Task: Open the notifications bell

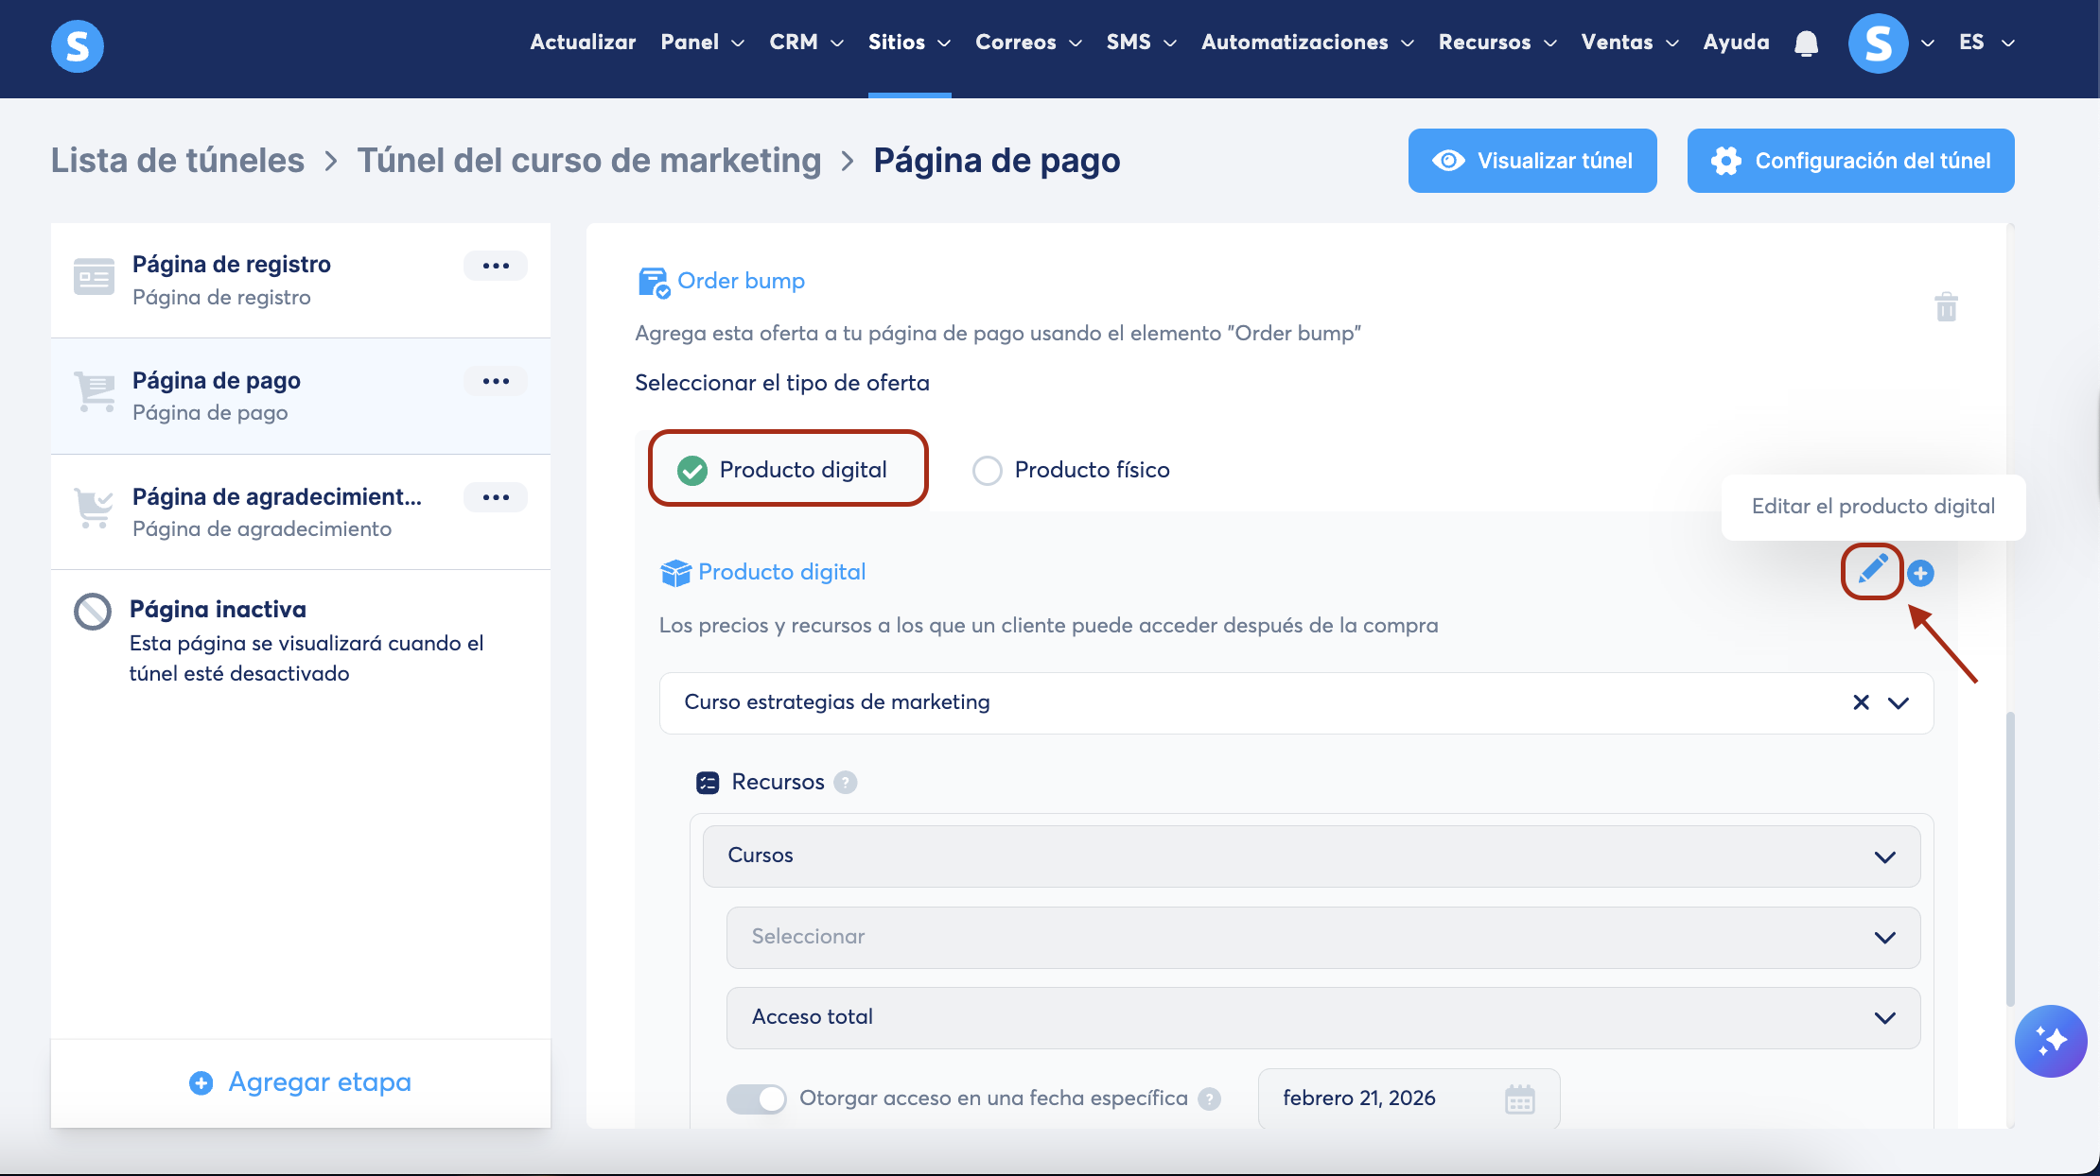Action: pyautogui.click(x=1806, y=43)
